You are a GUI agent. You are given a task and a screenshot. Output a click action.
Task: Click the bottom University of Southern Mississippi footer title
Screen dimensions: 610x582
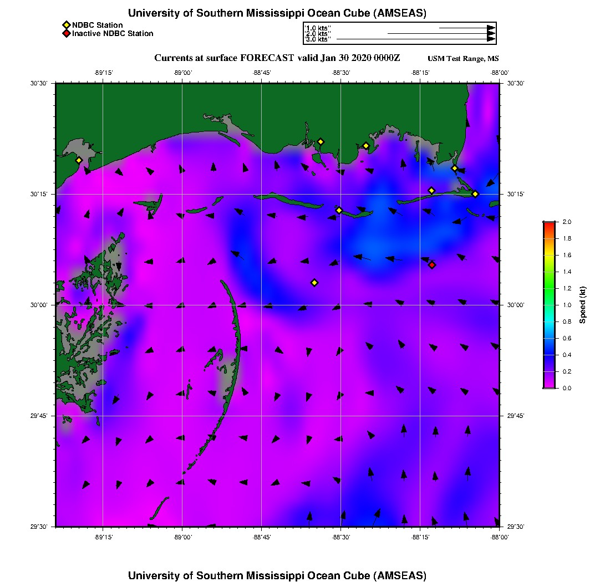[277, 575]
